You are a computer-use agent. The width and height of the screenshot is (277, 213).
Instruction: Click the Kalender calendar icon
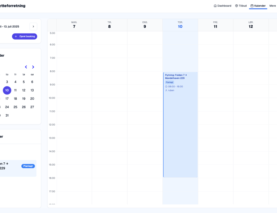(x=252, y=6)
